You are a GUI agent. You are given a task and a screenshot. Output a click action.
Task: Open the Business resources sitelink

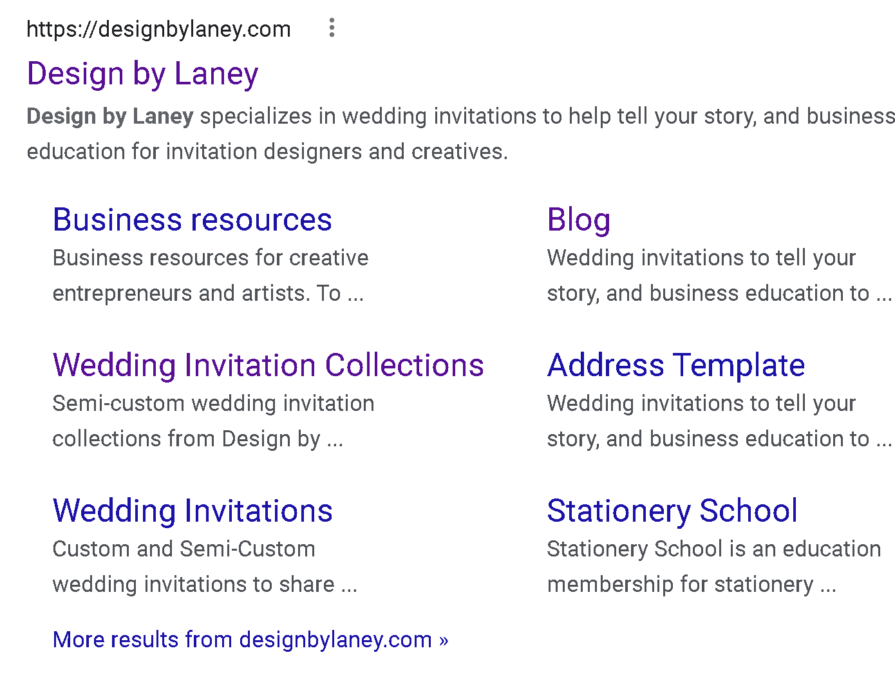193,220
